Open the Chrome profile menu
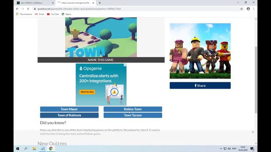 248,9
